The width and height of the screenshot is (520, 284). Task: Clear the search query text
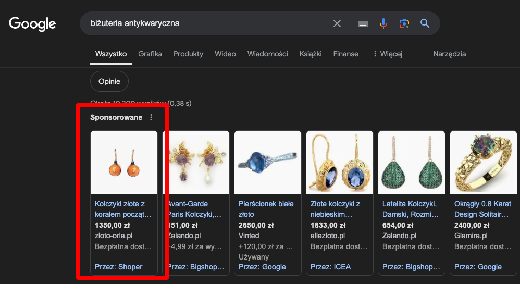tap(337, 23)
